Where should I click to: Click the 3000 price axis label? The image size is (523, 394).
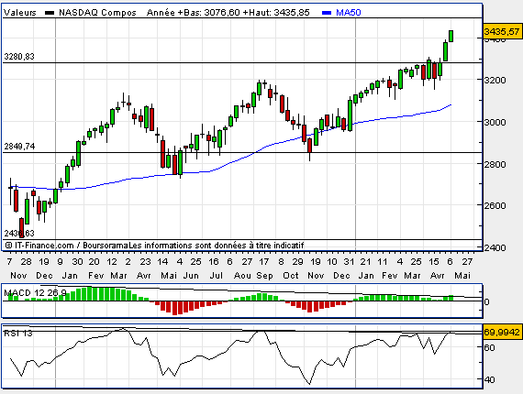(x=495, y=122)
